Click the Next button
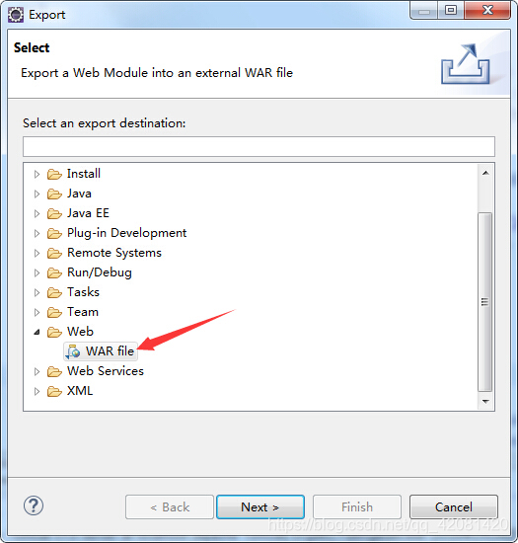 (260, 507)
